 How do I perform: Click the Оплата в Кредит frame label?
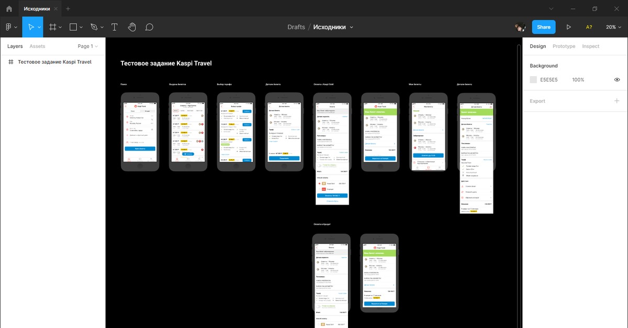click(322, 224)
